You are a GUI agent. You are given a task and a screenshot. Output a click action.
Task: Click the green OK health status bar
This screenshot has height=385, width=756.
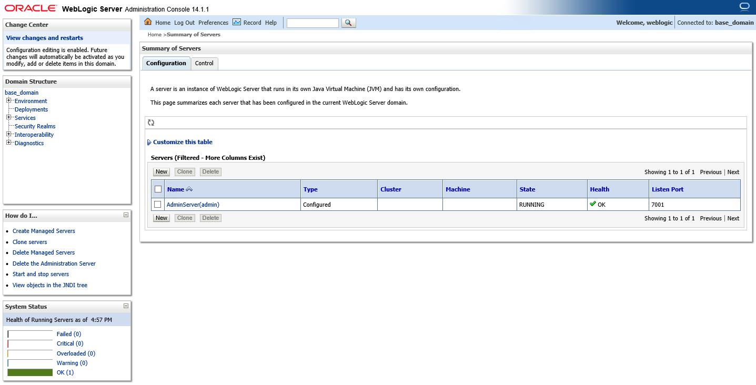click(30, 372)
